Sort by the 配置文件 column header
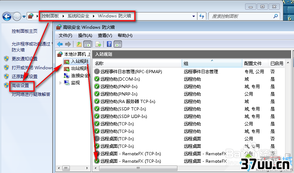 pyautogui.click(x=255, y=64)
